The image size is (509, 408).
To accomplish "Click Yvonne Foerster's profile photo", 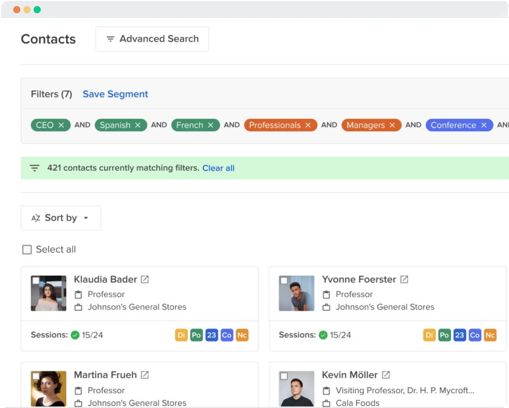I will (x=296, y=293).
